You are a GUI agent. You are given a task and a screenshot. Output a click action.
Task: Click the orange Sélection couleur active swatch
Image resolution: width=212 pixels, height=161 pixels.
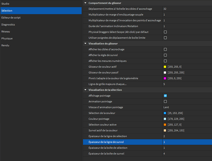coord(165,125)
